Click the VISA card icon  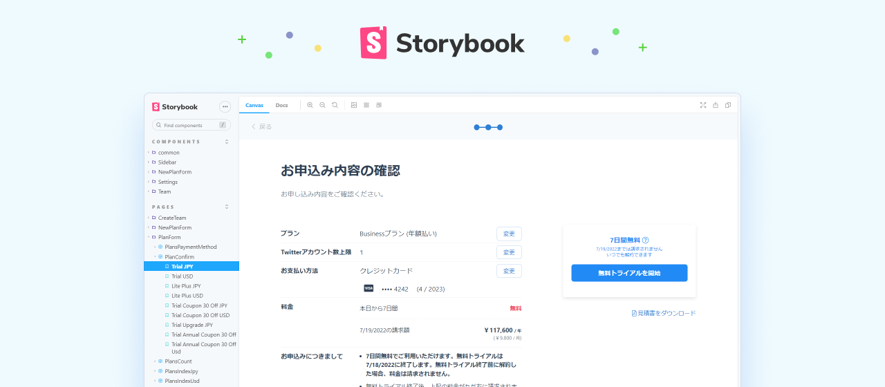(x=369, y=288)
